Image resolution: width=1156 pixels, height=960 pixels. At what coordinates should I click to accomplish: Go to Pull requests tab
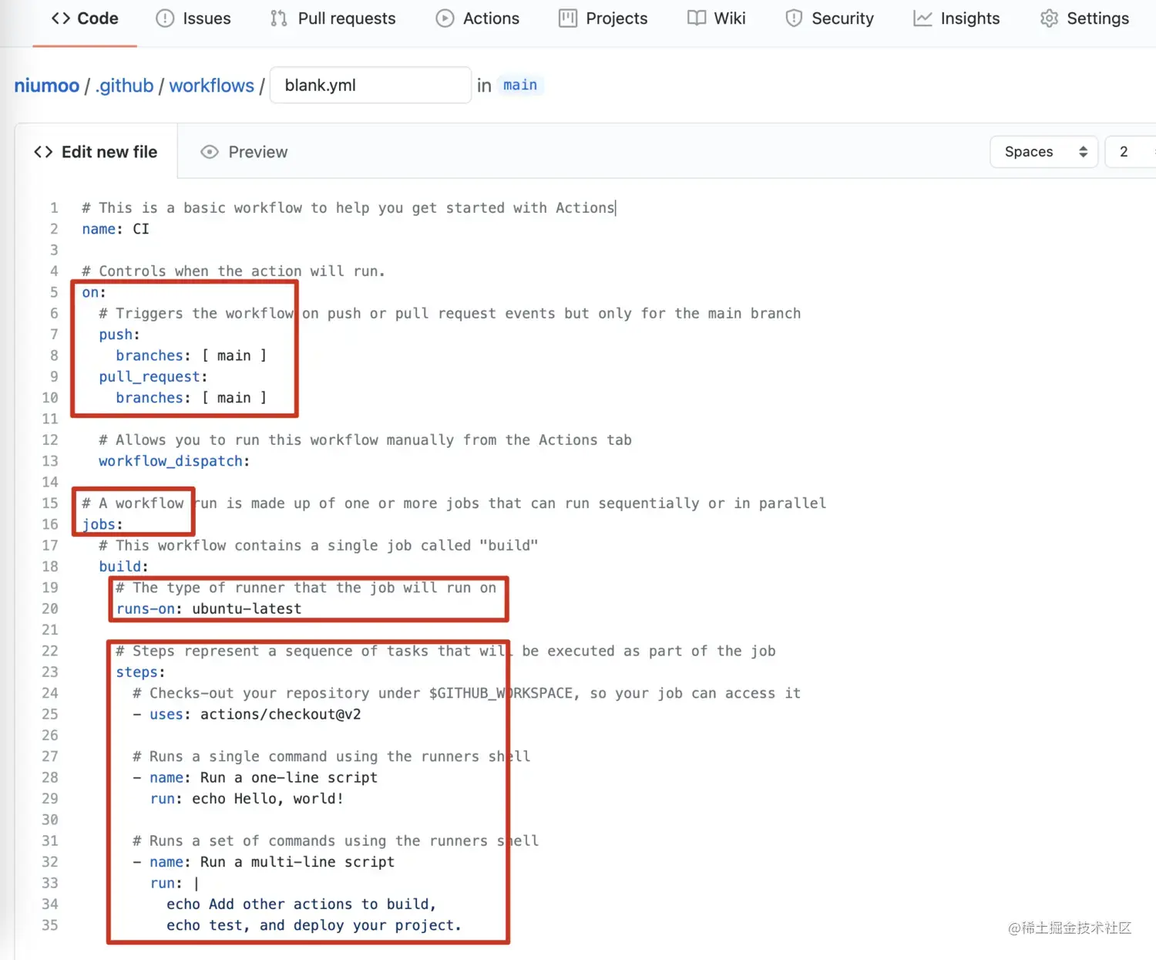[x=333, y=19]
